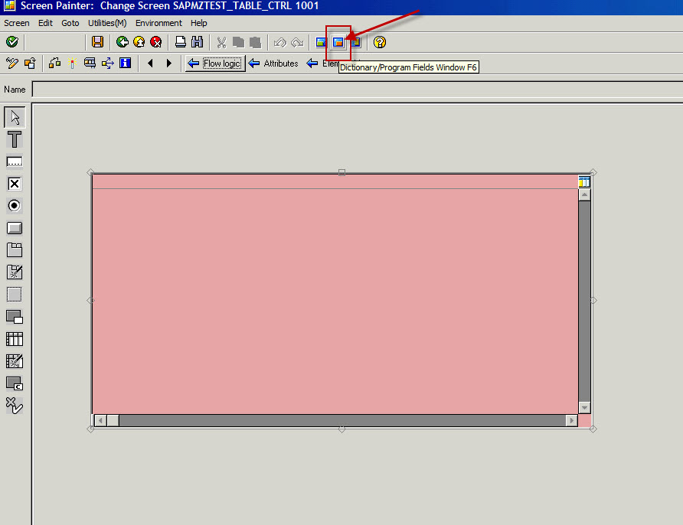Click the next-element right arrow
Image resolution: width=683 pixels, height=525 pixels.
click(x=168, y=64)
